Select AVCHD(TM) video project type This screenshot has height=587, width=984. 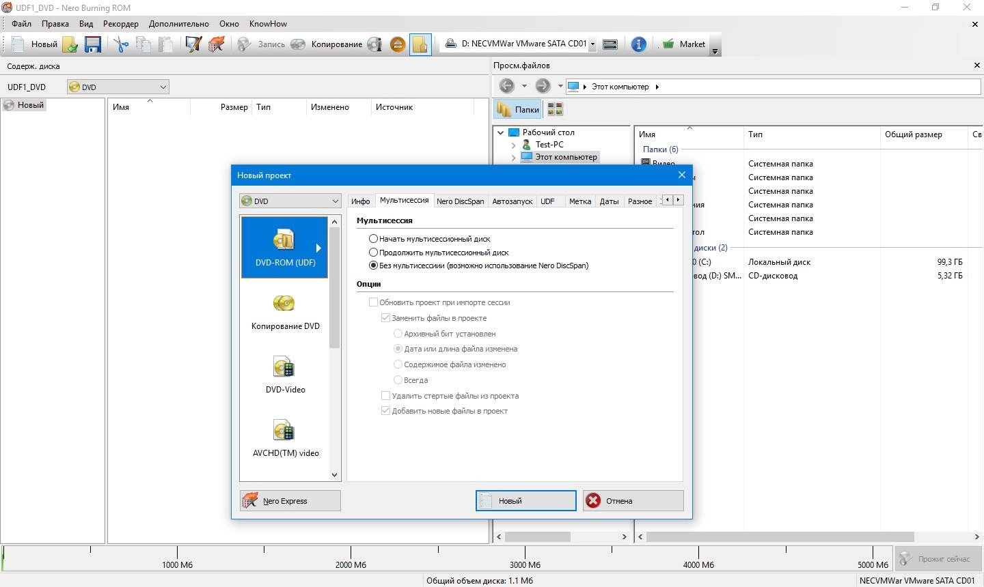pos(284,438)
